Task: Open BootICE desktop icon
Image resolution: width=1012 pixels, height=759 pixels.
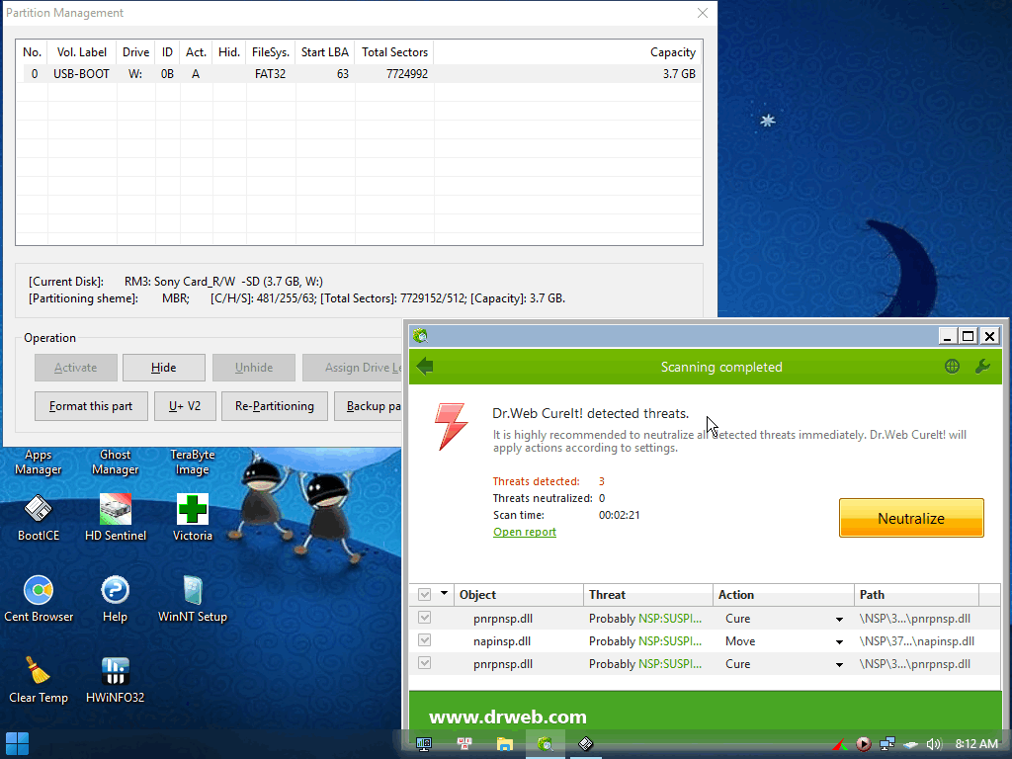Action: tap(39, 518)
